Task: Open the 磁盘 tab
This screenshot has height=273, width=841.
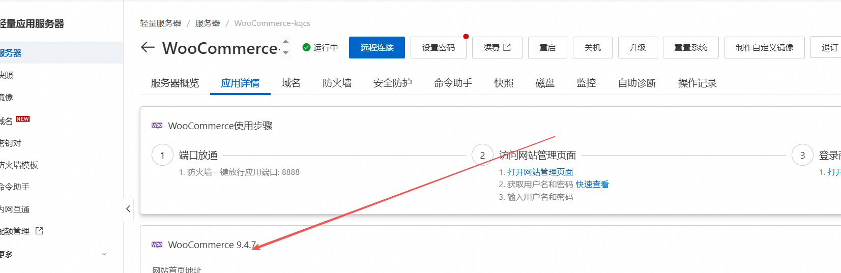Action: pyautogui.click(x=545, y=83)
